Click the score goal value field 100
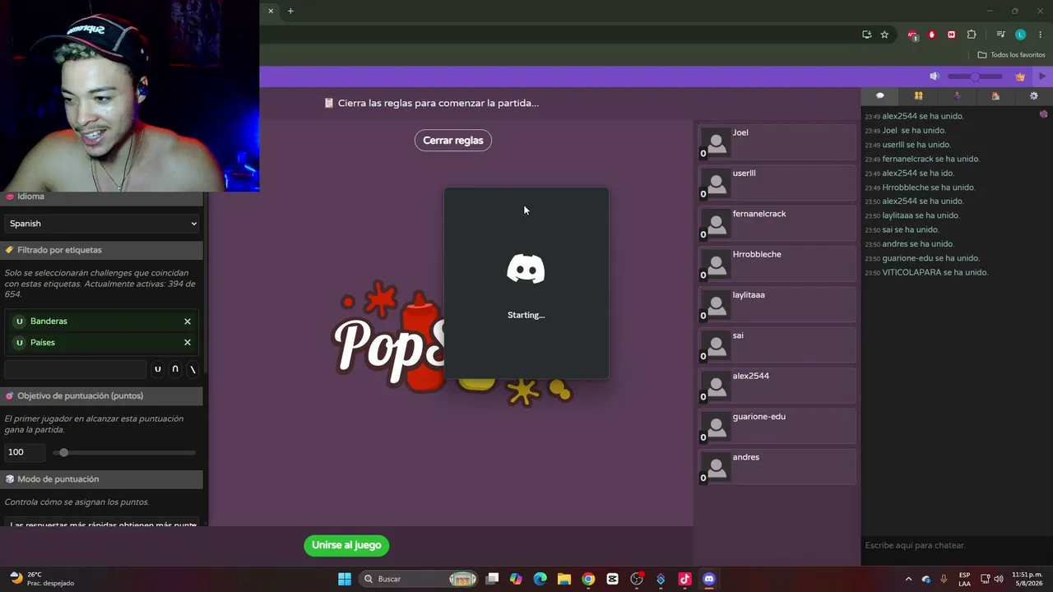The image size is (1053, 592). click(25, 452)
